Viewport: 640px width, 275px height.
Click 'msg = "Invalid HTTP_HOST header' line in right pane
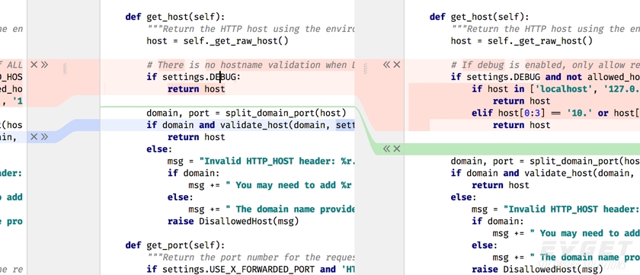pos(556,209)
